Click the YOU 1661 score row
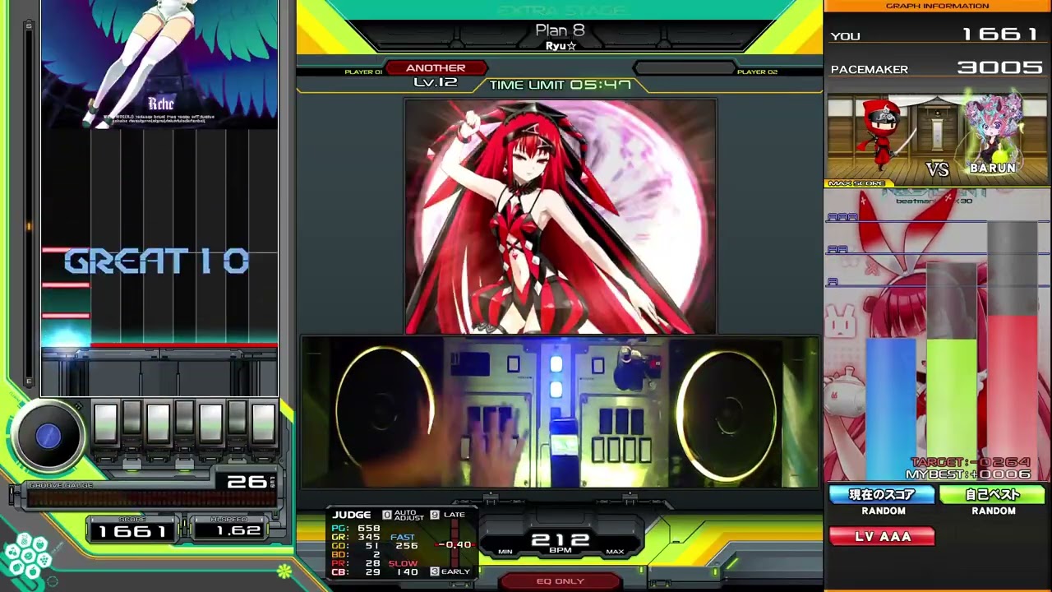This screenshot has width=1052, height=592. pos(938,35)
